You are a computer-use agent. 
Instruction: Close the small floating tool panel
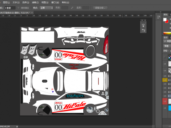tap(145, 20)
